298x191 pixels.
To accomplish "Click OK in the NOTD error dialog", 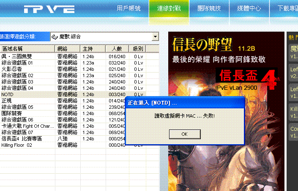I will click(x=185, y=134).
